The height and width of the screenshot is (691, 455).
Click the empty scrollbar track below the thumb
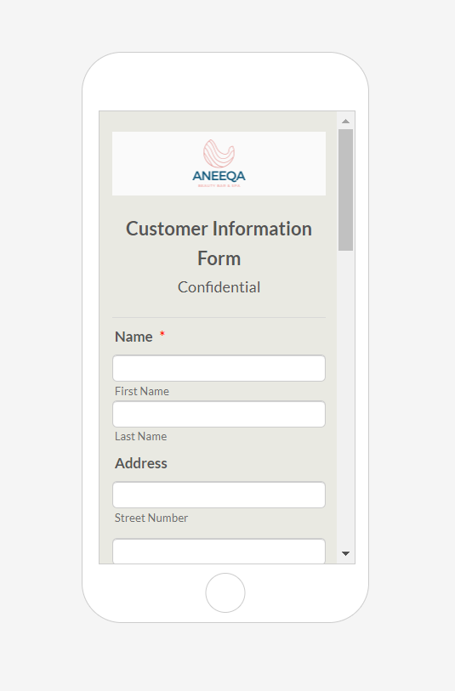pos(345,397)
